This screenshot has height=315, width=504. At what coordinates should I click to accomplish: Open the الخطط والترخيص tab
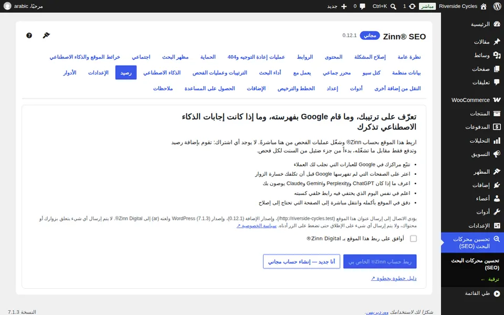pyautogui.click(x=296, y=88)
